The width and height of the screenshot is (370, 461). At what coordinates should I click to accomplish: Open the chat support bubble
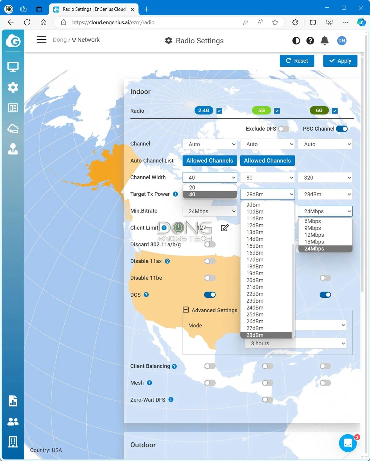348,443
